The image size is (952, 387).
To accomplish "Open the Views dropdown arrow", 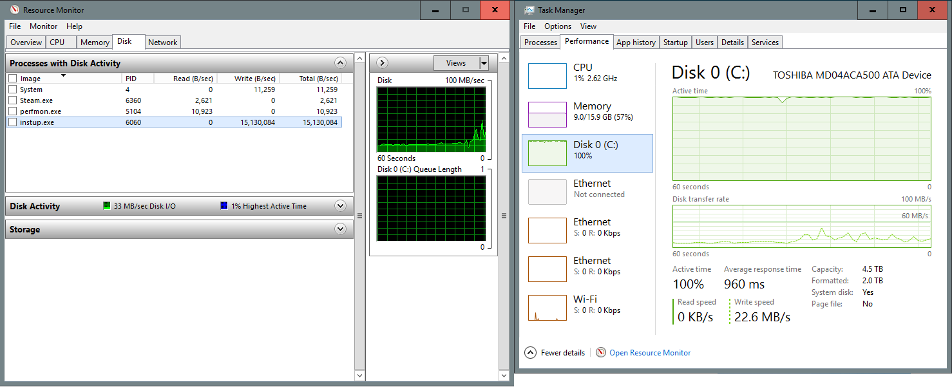I will 484,63.
